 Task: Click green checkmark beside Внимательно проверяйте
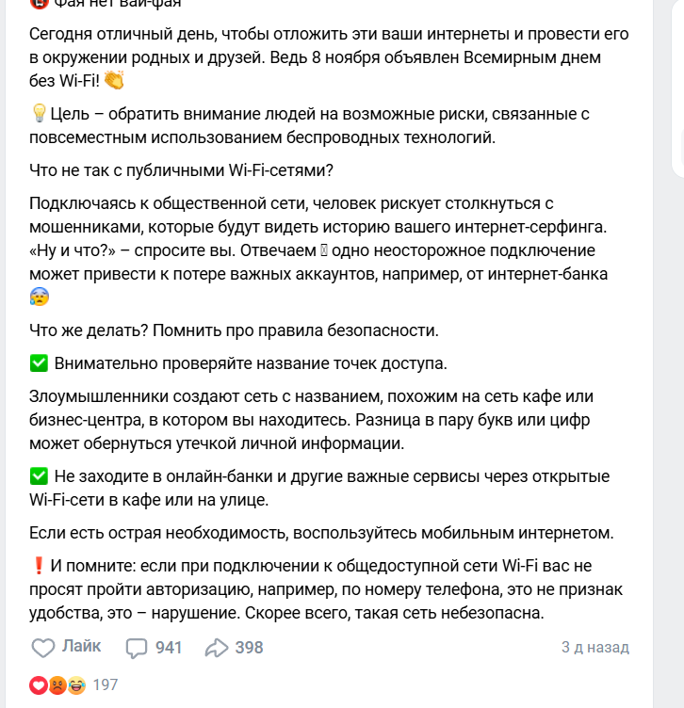point(40,362)
